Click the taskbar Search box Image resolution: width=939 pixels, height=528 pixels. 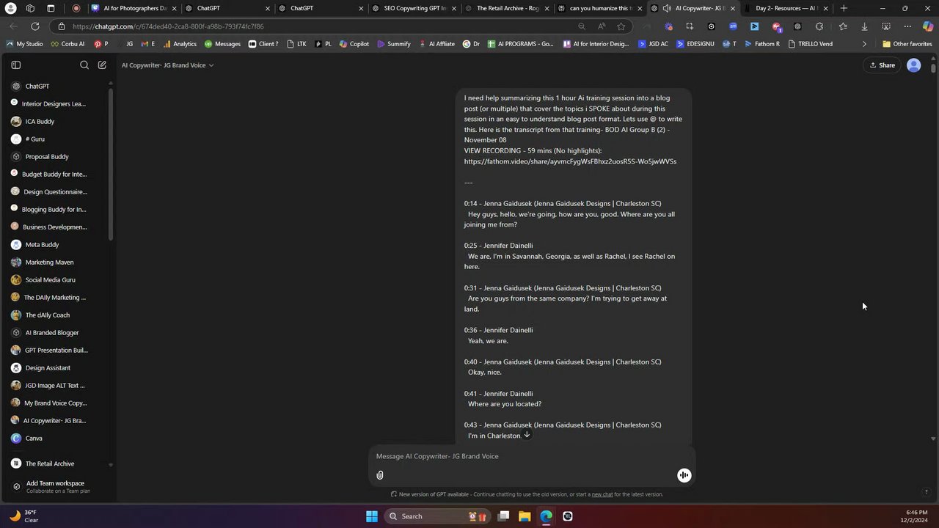pyautogui.click(x=438, y=516)
